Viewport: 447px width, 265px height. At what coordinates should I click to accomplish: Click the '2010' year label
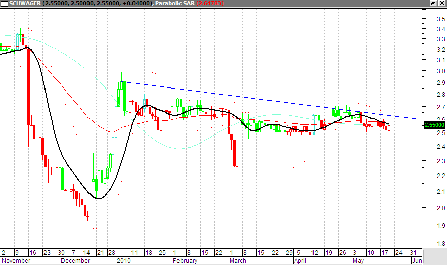click(x=124, y=261)
